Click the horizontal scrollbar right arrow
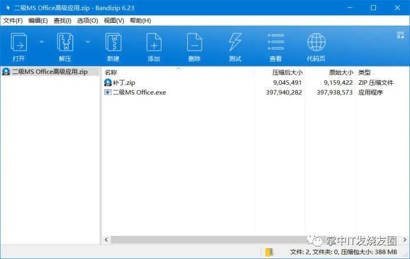 point(404,240)
